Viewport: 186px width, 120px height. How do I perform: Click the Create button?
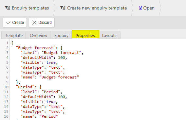pyautogui.click(x=15, y=23)
